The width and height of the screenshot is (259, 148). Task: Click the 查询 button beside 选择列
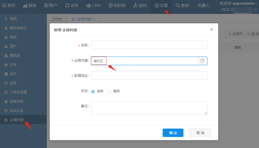[x=252, y=34]
